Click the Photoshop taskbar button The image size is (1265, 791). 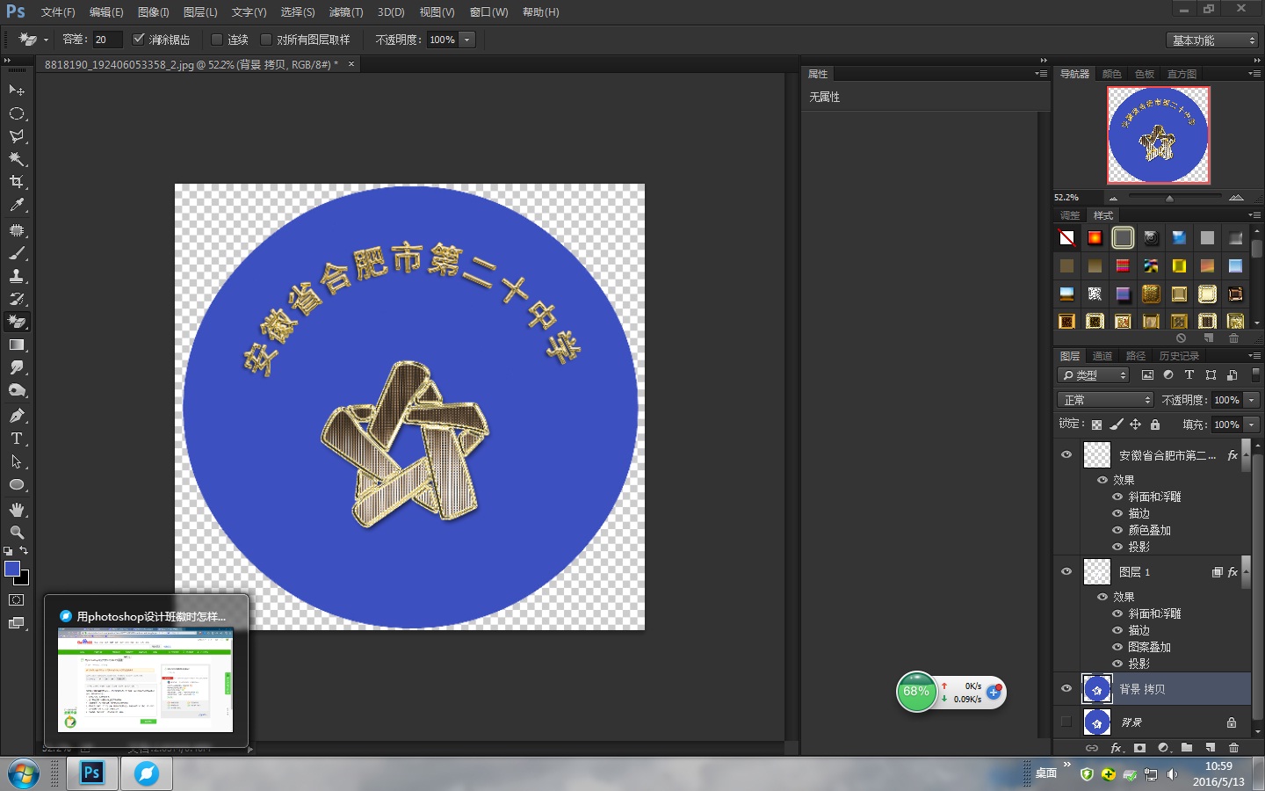[92, 773]
